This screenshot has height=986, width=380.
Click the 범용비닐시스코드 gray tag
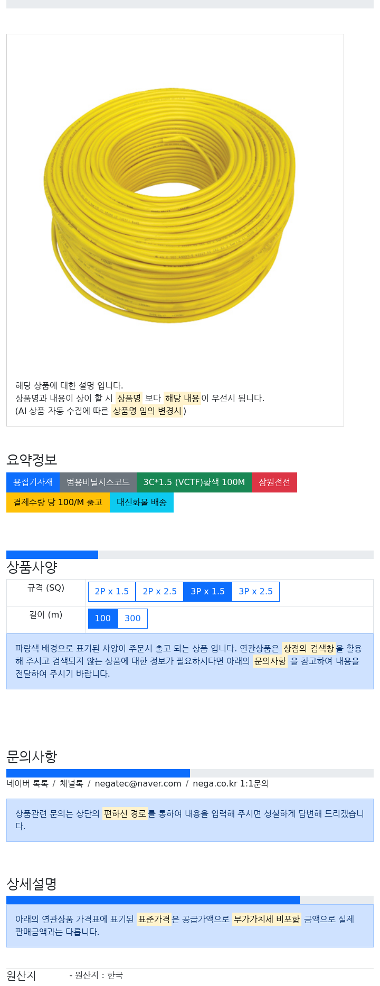pos(98,482)
